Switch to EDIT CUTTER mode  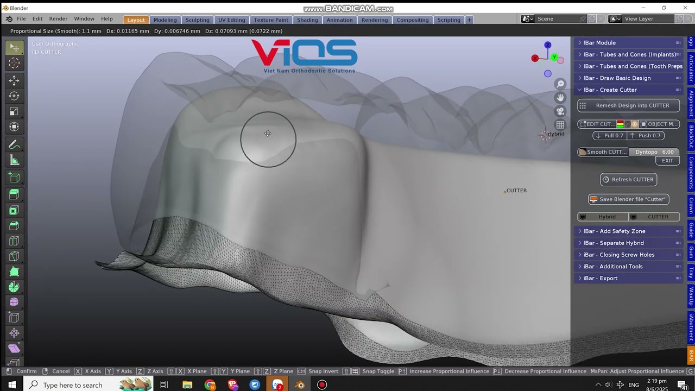597,124
